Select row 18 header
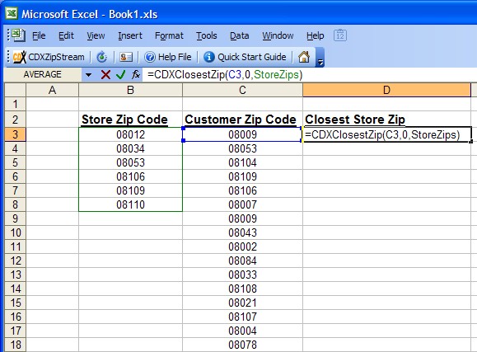Screen dimensions: 477x352 [x=15, y=345]
